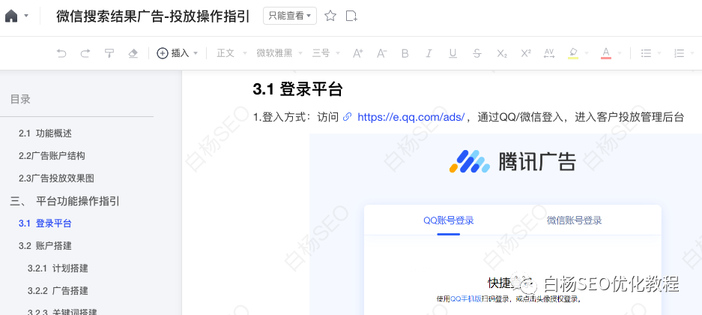Open the 插入 insert menu

(178, 53)
